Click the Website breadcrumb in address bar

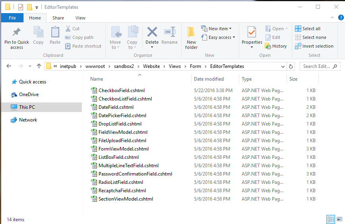point(151,66)
